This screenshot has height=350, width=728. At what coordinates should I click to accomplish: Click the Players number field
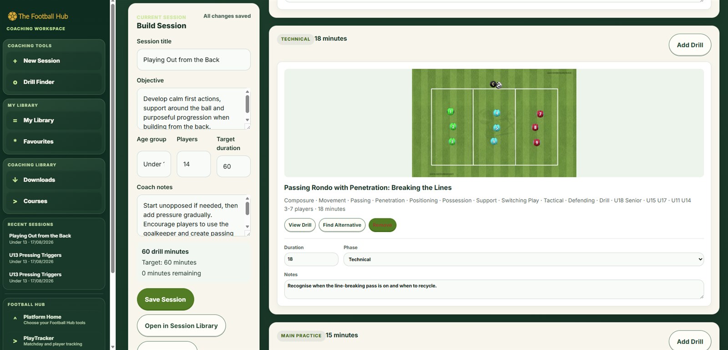point(194,164)
